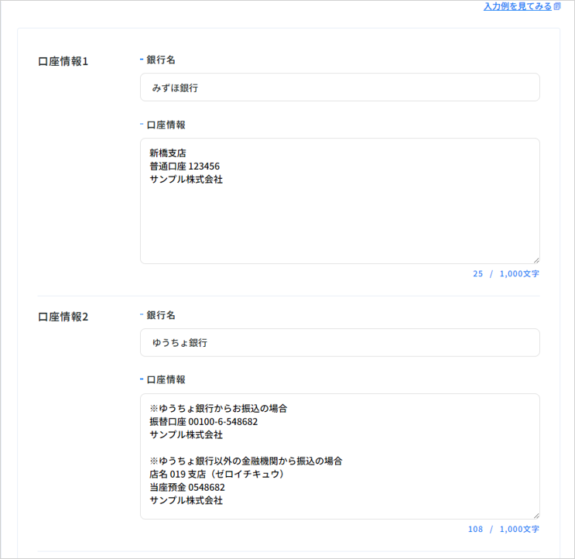The image size is (575, 559).
Task: Place cursor on 店名 019 支店 line
Action: click(217, 474)
